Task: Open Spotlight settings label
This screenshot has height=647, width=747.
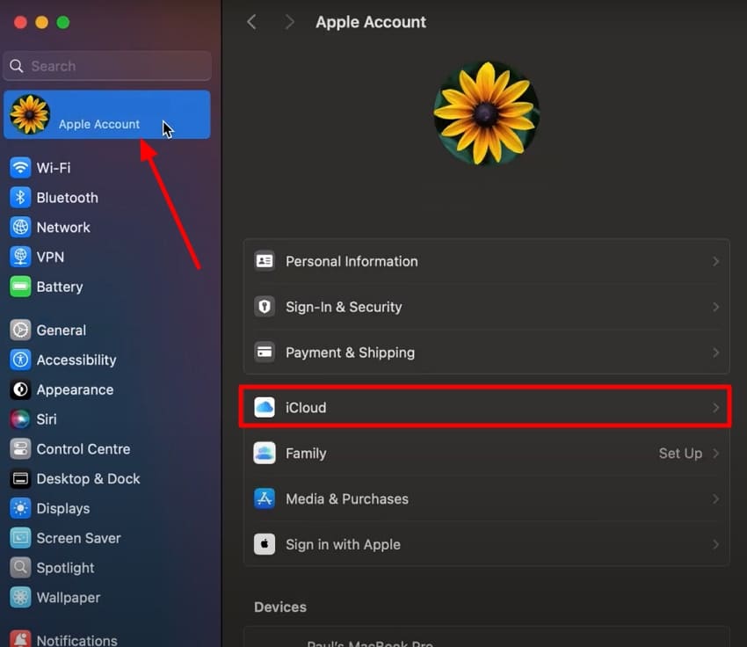Action: coord(65,568)
